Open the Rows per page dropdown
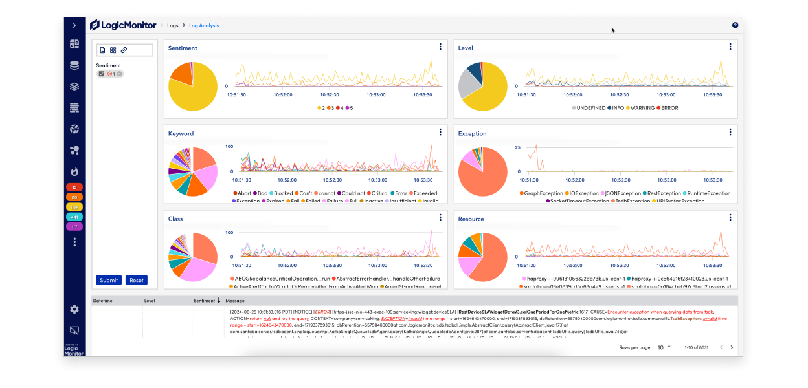This screenshot has width=808, height=388. point(664,347)
